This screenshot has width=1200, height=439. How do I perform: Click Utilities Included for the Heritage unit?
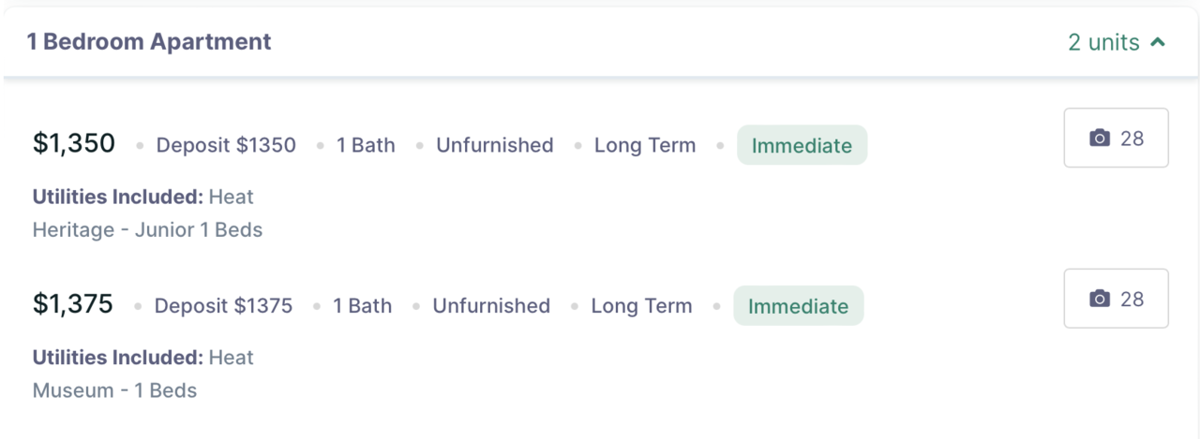[x=118, y=197]
